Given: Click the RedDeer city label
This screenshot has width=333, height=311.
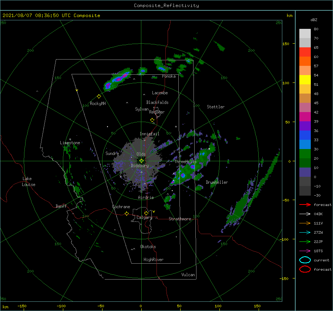Looking at the screenshot, I should [157, 112].
